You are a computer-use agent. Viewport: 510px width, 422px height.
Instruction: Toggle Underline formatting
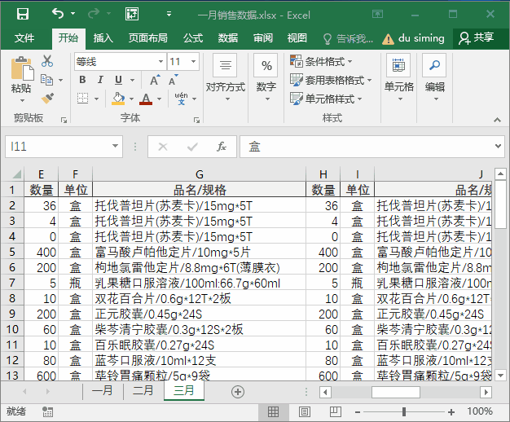(118, 80)
